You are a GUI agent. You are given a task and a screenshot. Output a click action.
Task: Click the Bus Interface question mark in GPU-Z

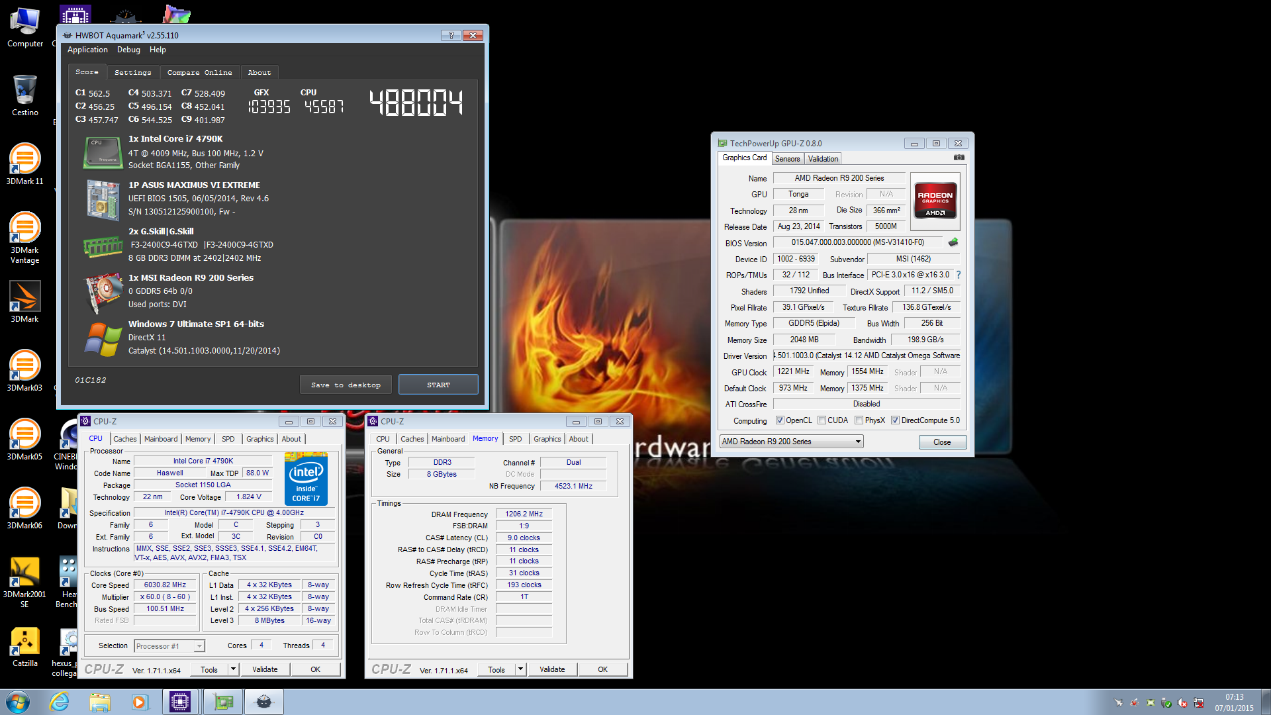pos(958,275)
